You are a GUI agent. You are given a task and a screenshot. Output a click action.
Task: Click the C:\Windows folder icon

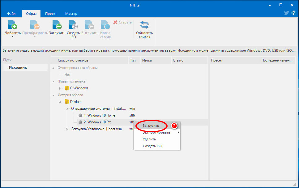pyautogui.click(x=67, y=88)
